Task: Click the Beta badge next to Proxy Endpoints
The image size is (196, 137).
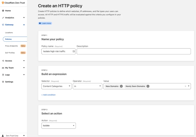Action: tap(23, 46)
